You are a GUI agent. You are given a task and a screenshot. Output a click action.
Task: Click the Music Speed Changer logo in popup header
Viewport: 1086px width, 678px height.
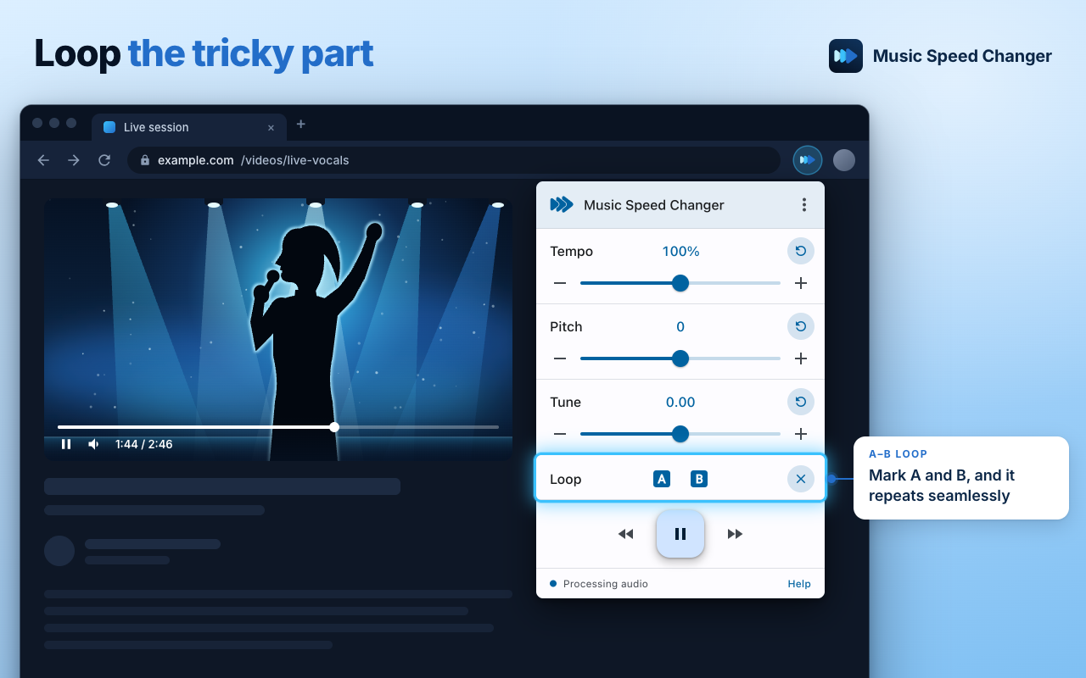coord(562,205)
